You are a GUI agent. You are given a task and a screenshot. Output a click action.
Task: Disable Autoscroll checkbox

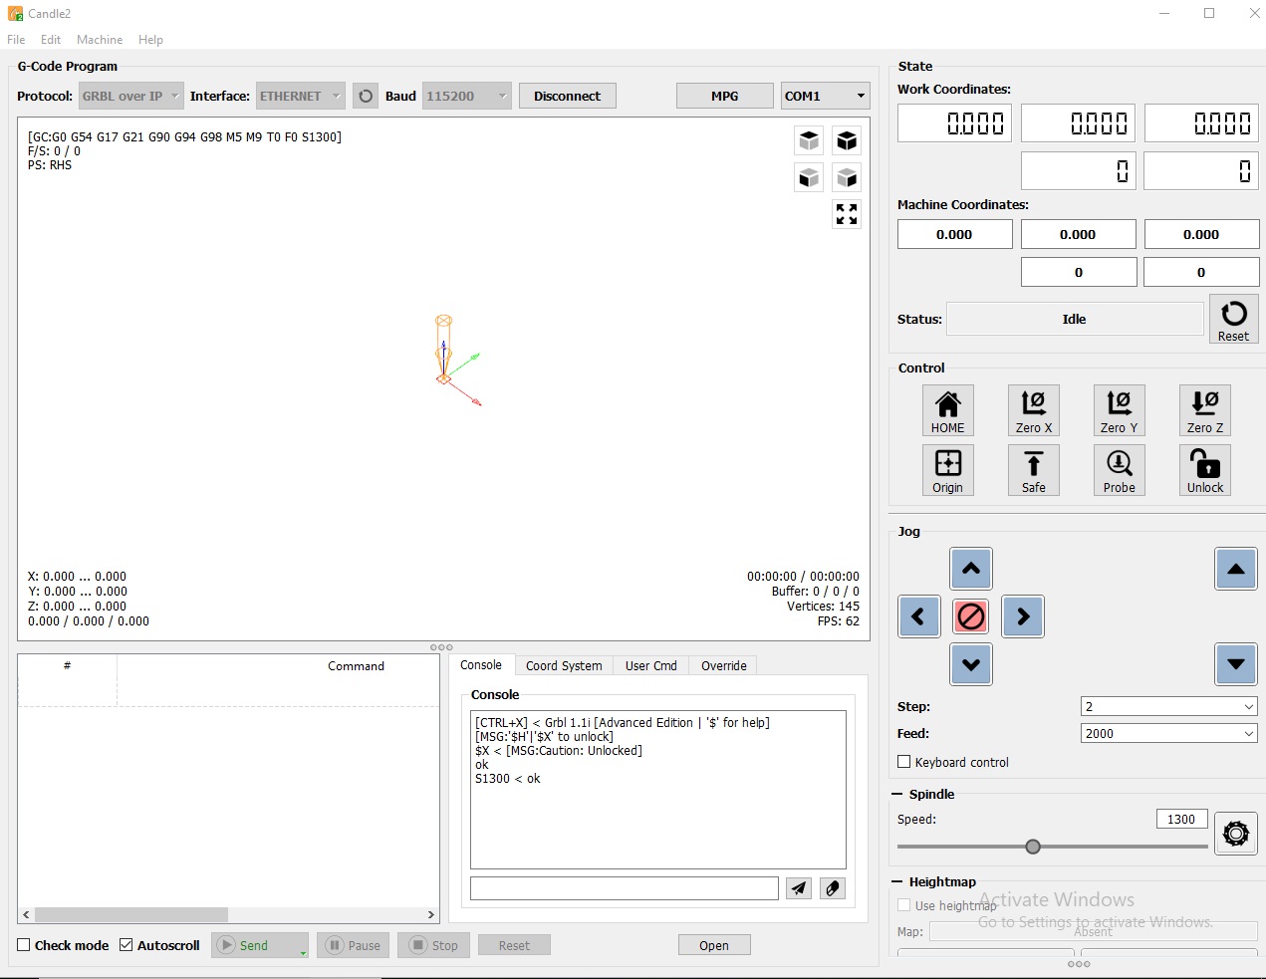pyautogui.click(x=127, y=945)
